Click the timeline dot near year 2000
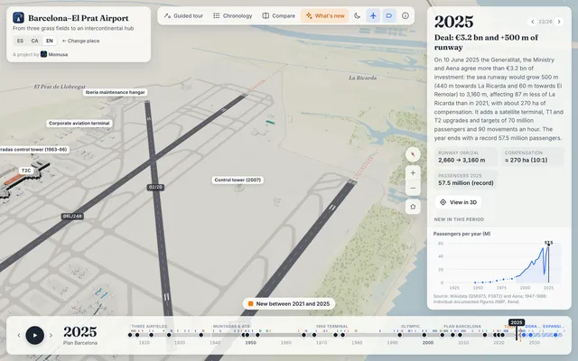This screenshot has width=578, height=361. tap(424, 335)
